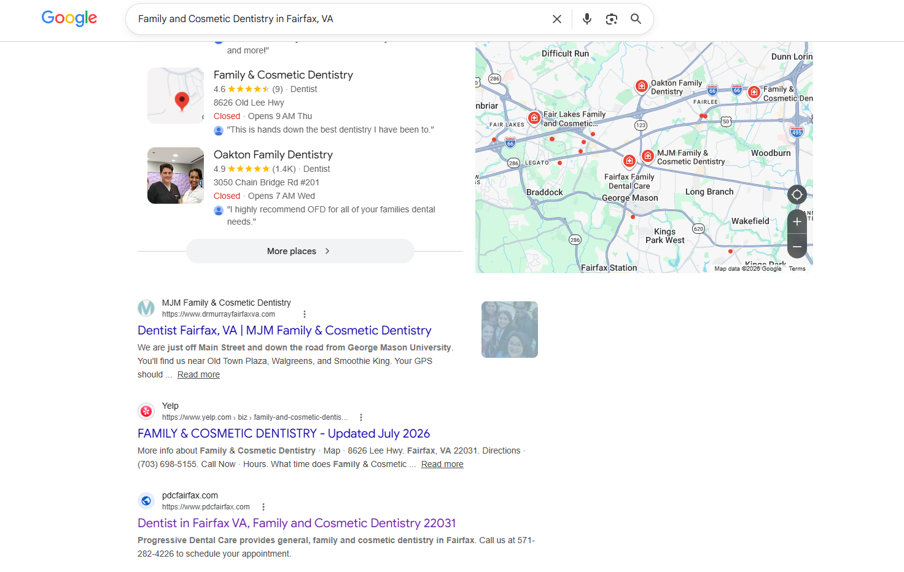The height and width of the screenshot is (572, 904).
Task: Start voice search with microphone icon
Action: coord(587,19)
